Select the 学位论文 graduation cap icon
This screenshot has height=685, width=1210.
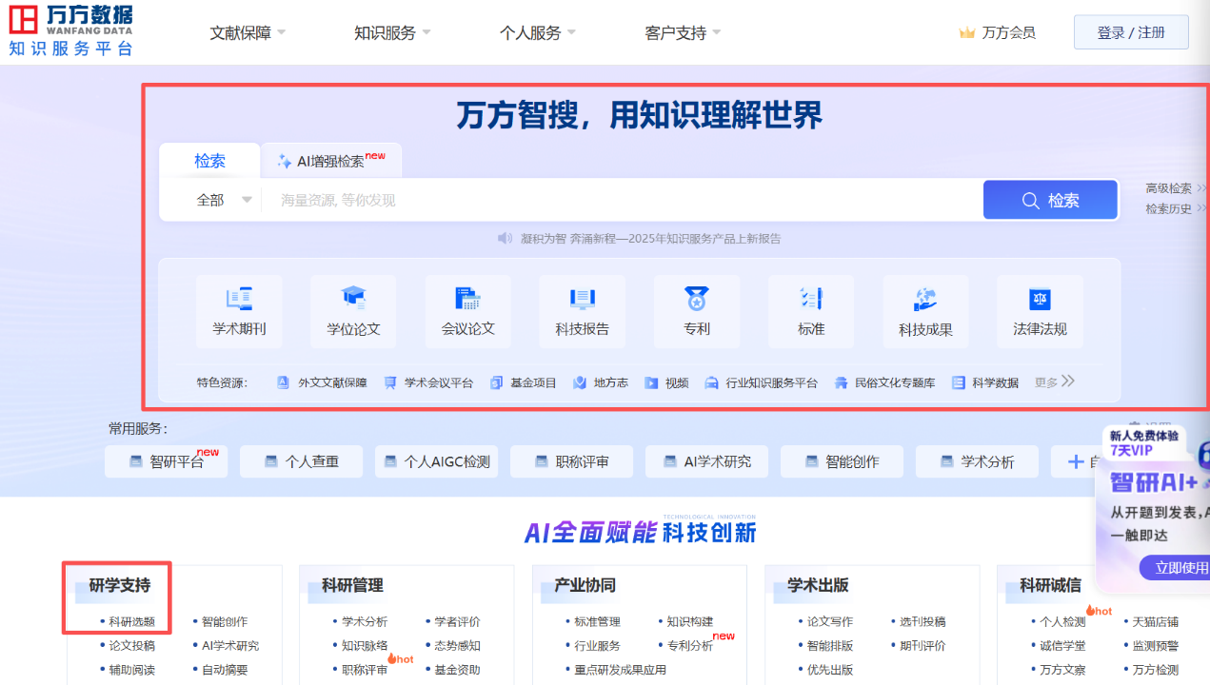(x=353, y=299)
